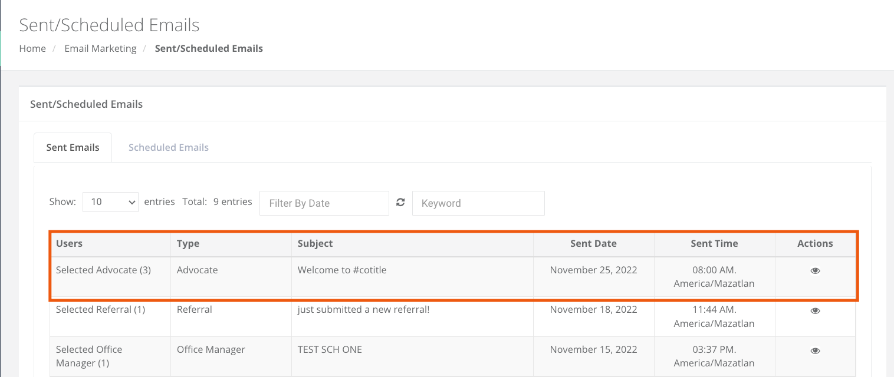Click the '11:44 AM. America/Mazatlan' time cell
Viewport: 894px width, 377px height.
click(715, 316)
